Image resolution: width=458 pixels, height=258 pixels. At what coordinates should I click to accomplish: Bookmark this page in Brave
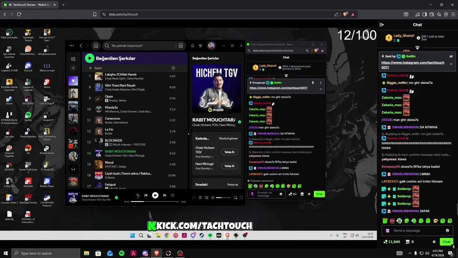click(x=94, y=14)
